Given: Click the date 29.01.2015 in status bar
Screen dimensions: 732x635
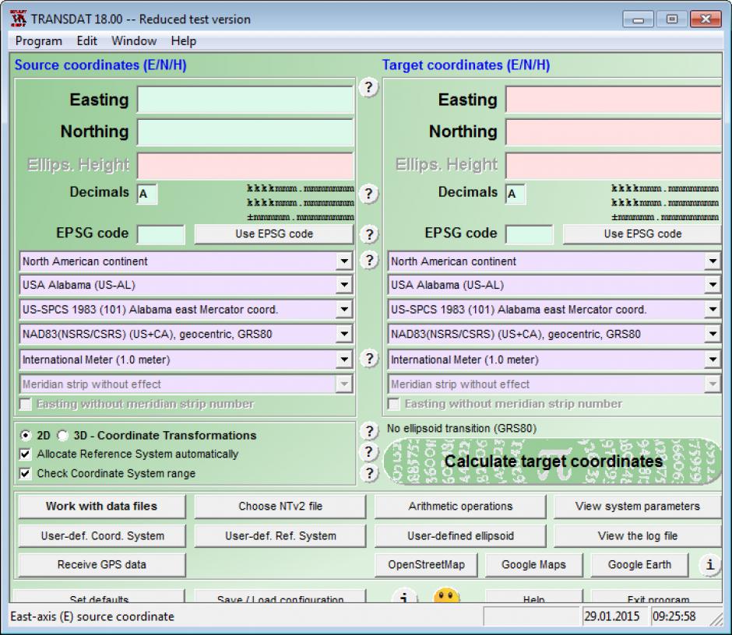Looking at the screenshot, I should pos(612,616).
